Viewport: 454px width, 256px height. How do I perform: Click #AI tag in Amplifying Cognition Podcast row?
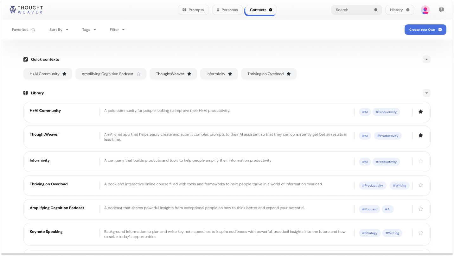(x=388, y=209)
